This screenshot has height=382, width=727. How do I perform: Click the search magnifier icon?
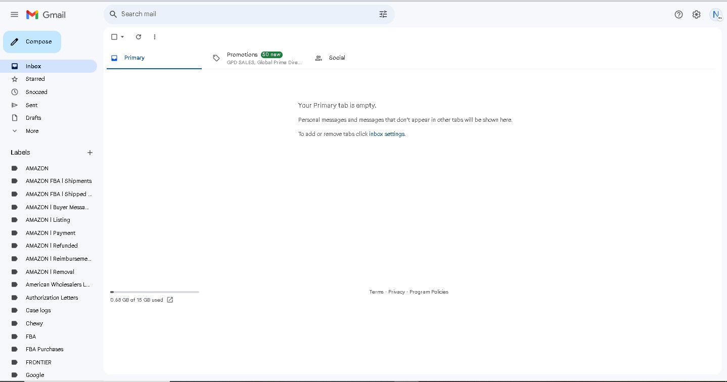(113, 14)
